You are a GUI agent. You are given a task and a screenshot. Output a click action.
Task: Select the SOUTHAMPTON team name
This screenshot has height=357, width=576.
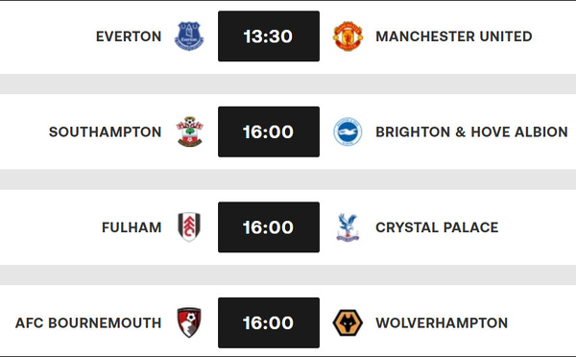pyautogui.click(x=105, y=131)
